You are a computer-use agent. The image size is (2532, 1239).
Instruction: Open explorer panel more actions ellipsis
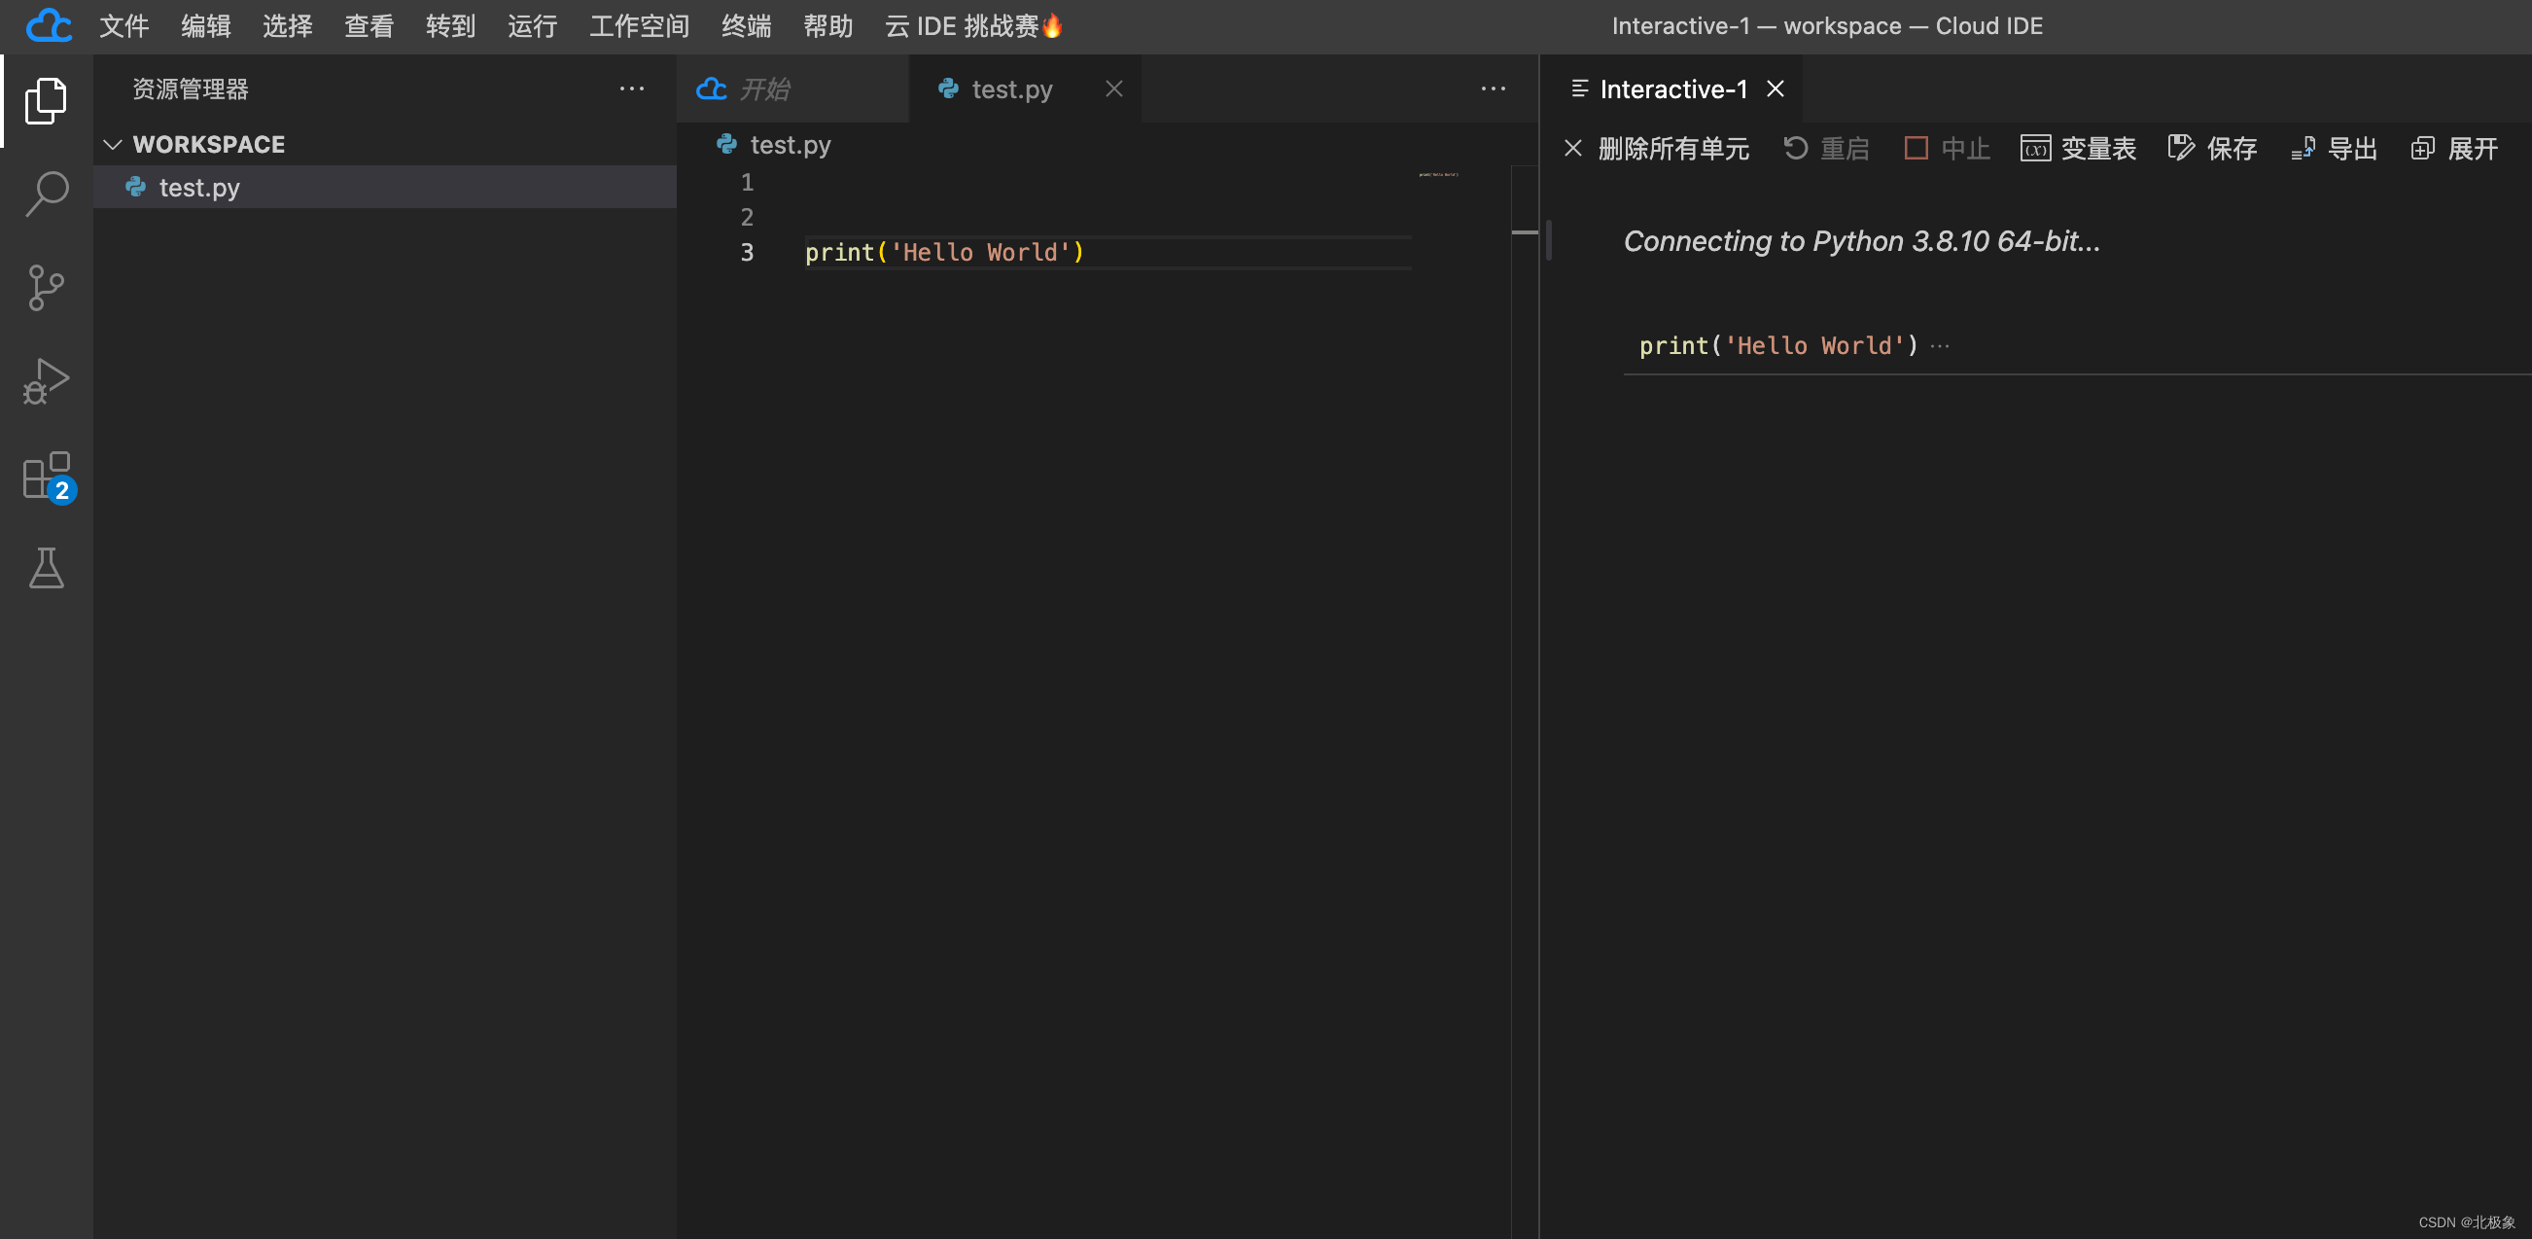[x=632, y=88]
